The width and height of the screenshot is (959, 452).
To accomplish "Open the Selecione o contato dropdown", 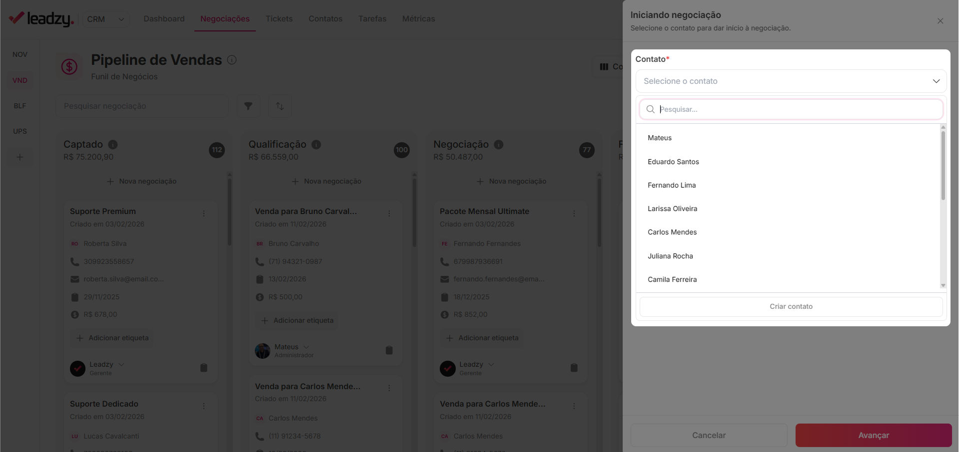I will pyautogui.click(x=791, y=81).
